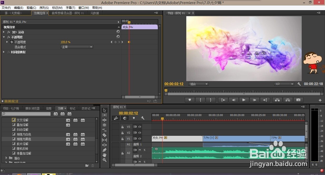Open the 文件(F) menu
Image resolution: width=325 pixels, height=175 pixels.
pos(6,8)
